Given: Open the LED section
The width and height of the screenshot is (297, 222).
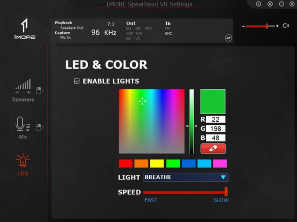Looking at the screenshot, I should tap(23, 164).
